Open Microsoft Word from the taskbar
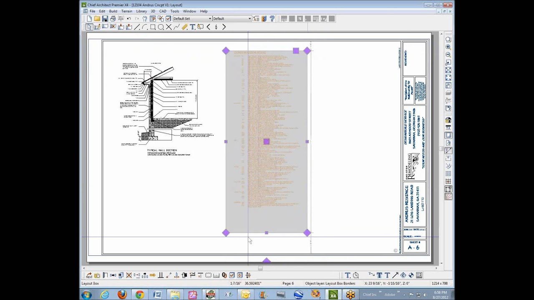The height and width of the screenshot is (300, 534). tap(157, 295)
